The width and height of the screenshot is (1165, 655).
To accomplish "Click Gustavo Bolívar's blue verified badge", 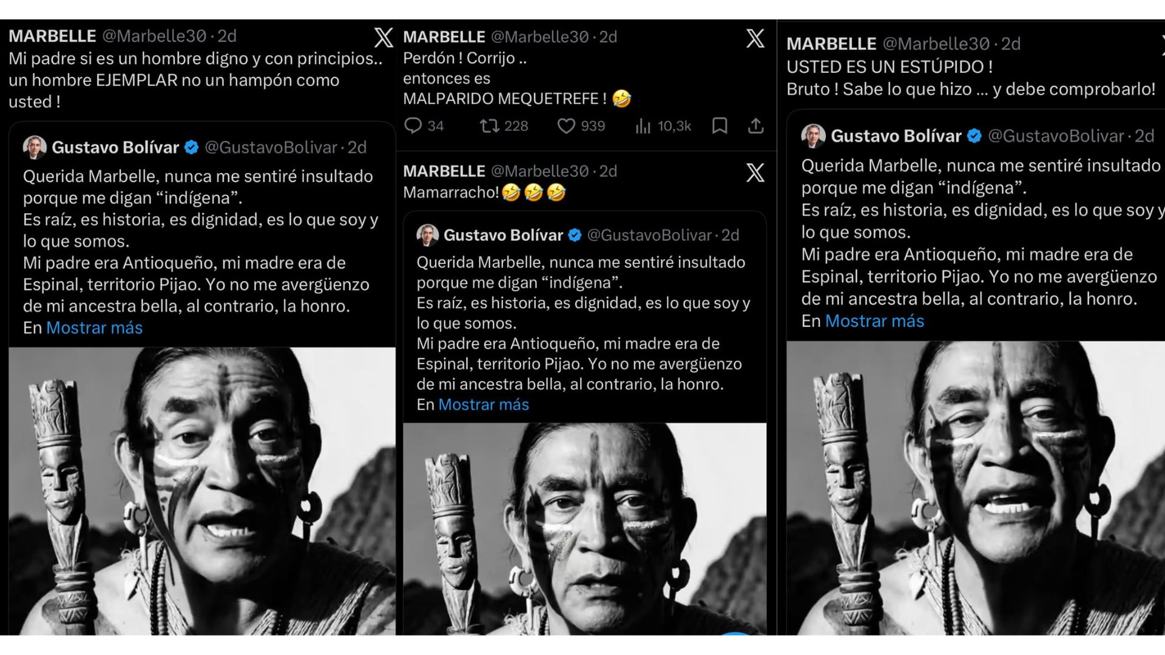I will 192,147.
